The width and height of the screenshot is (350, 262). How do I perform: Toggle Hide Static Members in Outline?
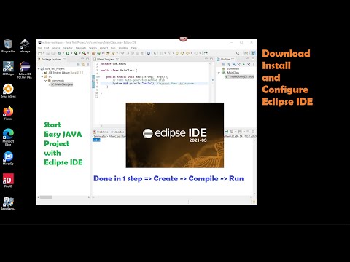pyautogui.click(x=238, y=64)
